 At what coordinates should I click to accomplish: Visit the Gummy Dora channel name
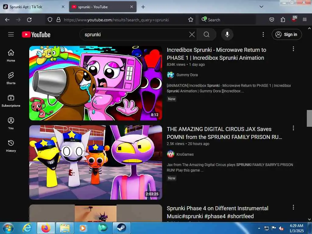point(187,75)
